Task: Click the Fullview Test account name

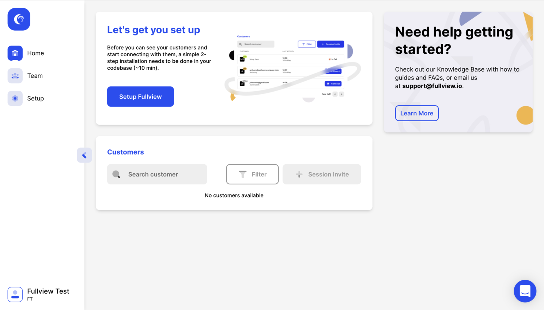Action: [48, 291]
